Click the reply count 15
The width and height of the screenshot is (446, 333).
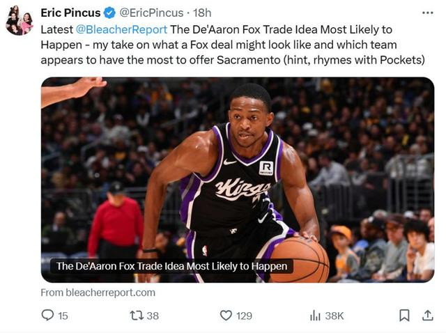(x=63, y=316)
